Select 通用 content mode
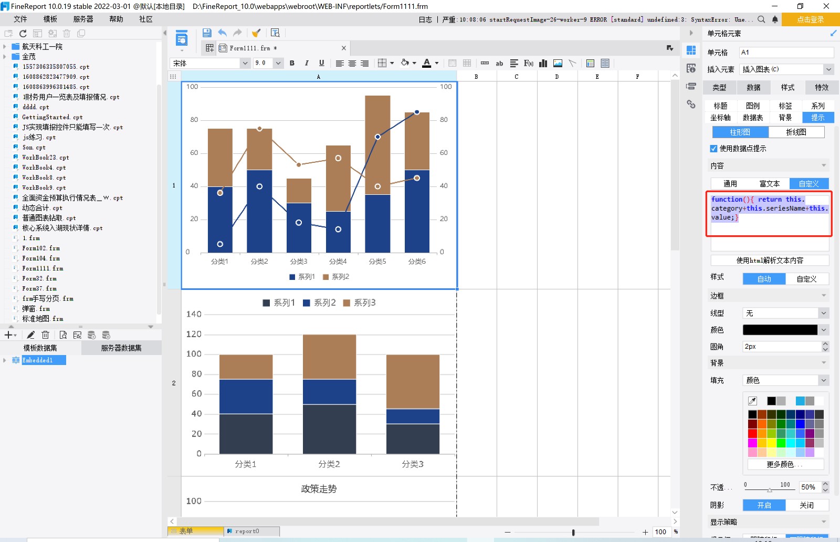Viewport: 840px width, 542px height. pos(730,184)
